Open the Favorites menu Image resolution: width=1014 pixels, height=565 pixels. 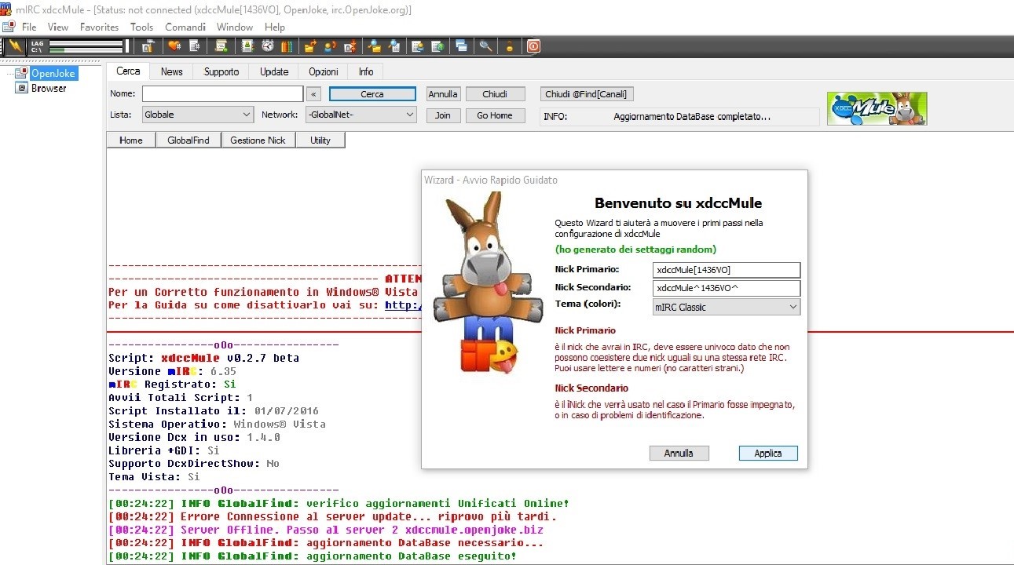point(99,27)
